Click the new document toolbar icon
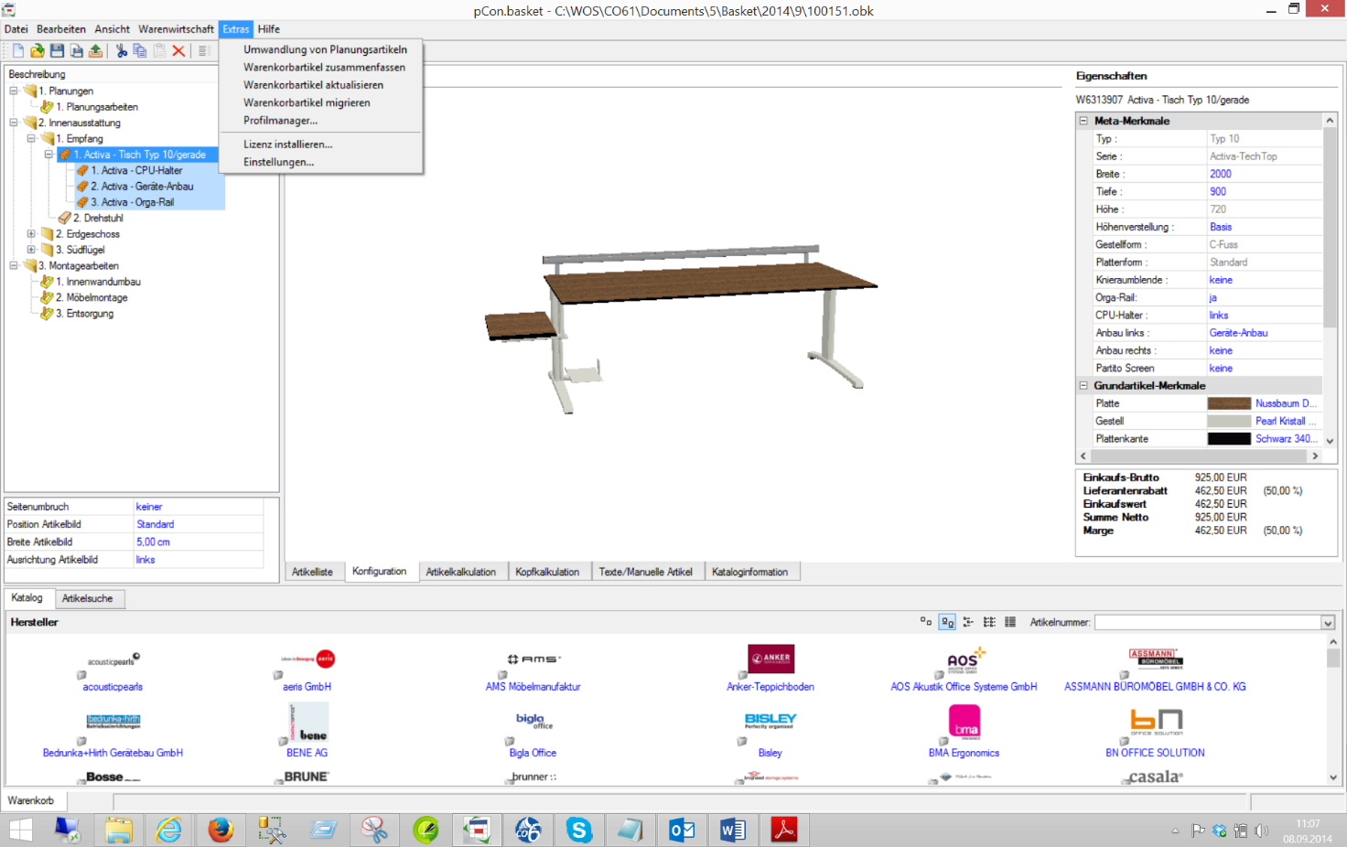 (x=17, y=51)
